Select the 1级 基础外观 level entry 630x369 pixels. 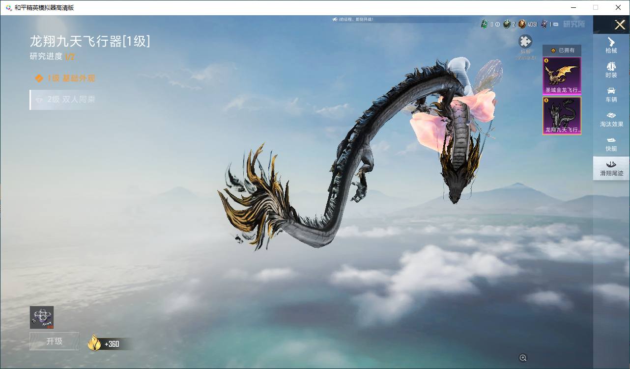[x=65, y=78]
